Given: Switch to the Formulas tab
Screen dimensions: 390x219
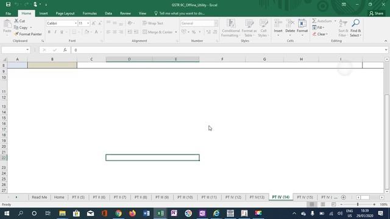Looking at the screenshot, I should click(90, 13).
